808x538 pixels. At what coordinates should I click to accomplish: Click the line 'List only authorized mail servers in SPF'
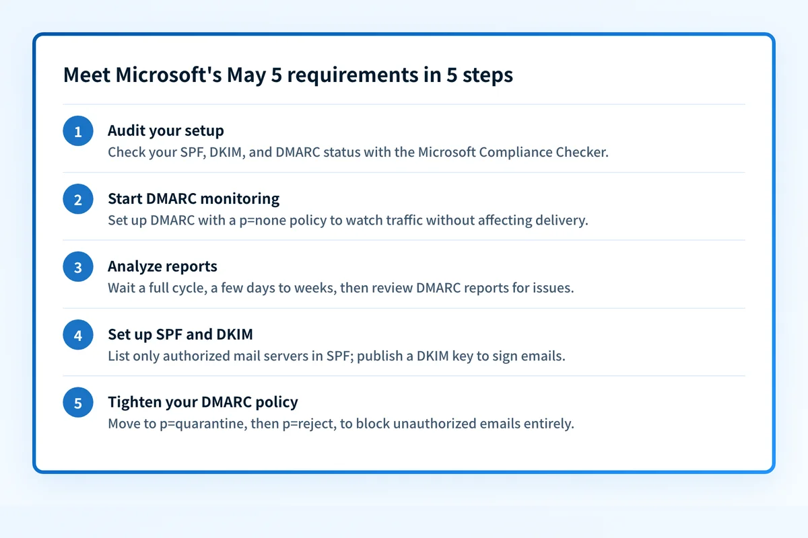click(x=230, y=356)
